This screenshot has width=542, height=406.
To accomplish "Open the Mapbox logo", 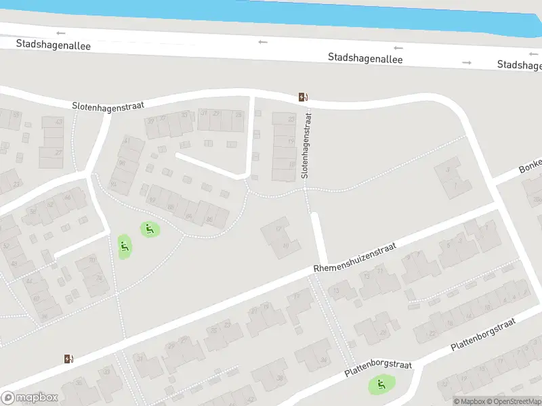I will [x=29, y=397].
